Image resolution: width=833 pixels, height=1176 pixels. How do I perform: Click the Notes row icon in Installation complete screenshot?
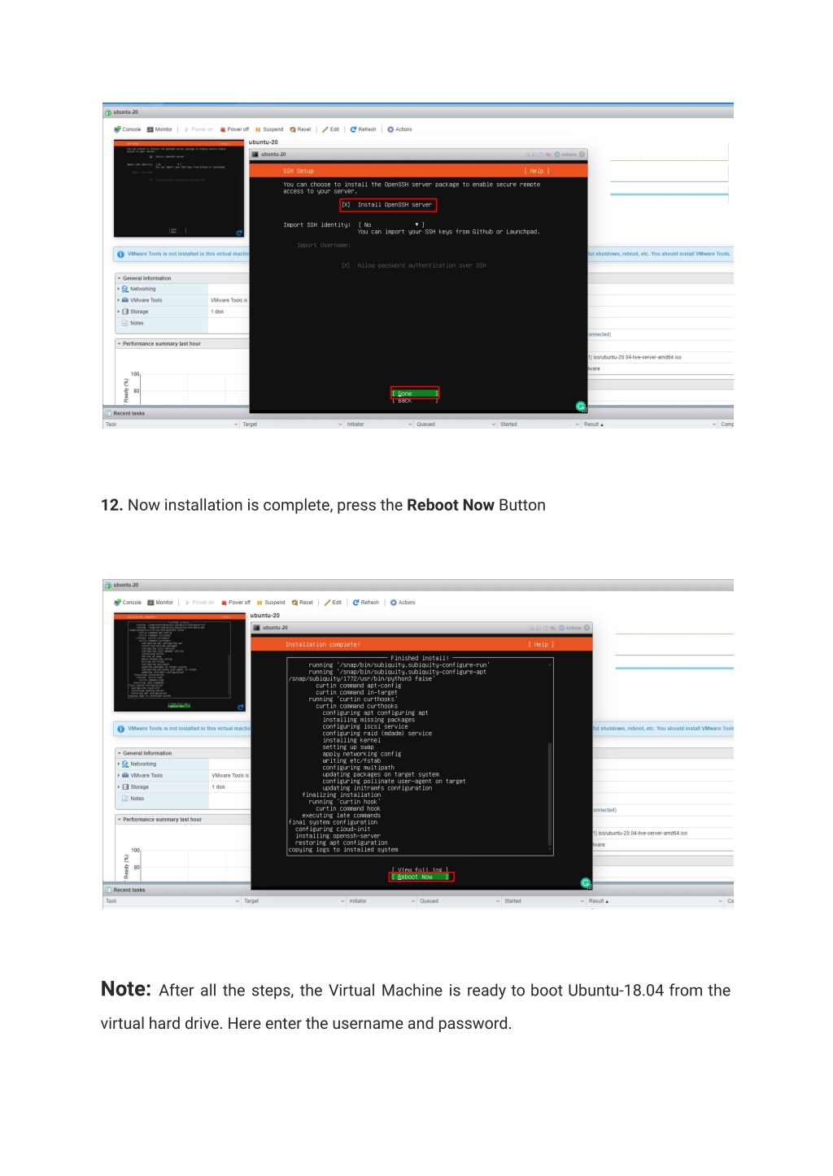(x=125, y=799)
